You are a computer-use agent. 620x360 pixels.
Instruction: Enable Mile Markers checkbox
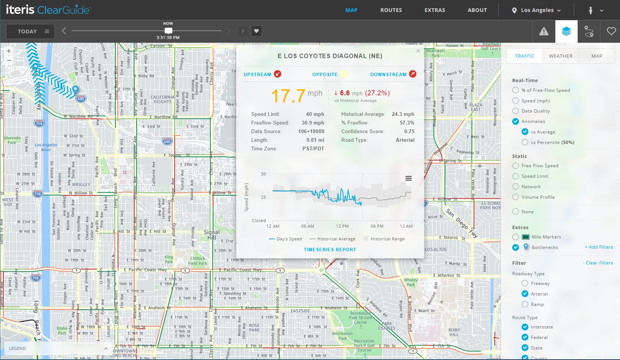(516, 237)
